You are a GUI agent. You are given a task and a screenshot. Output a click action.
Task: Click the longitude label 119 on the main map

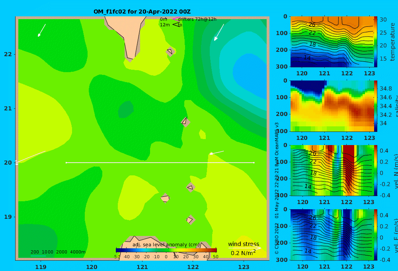pyautogui.click(x=41, y=267)
